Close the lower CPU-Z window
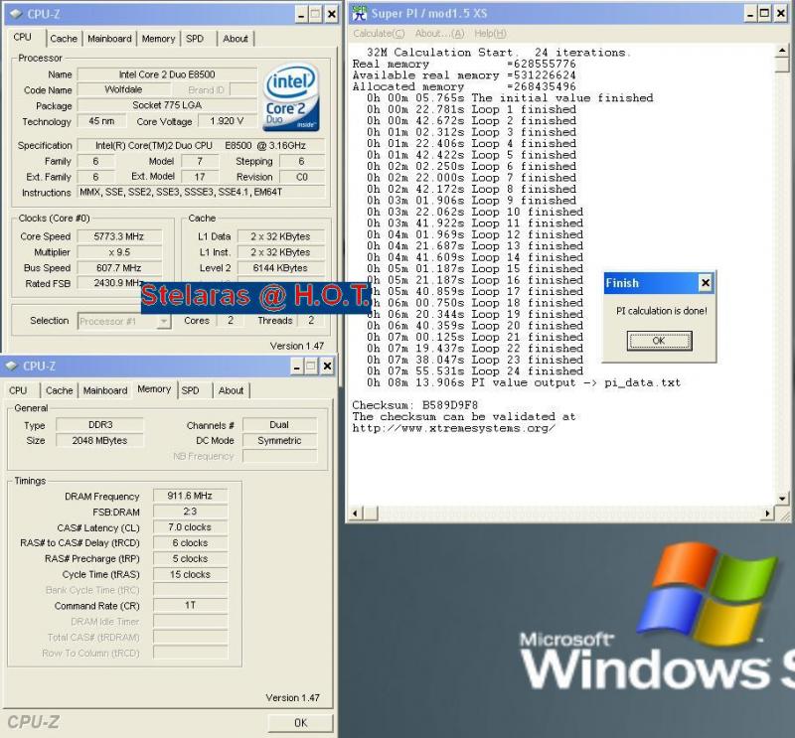 (x=327, y=366)
